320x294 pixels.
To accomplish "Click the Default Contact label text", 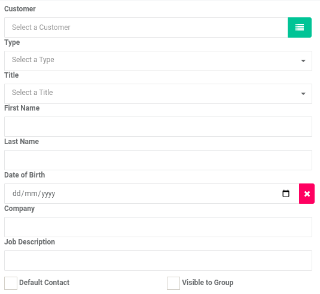I will pyautogui.click(x=44, y=283).
